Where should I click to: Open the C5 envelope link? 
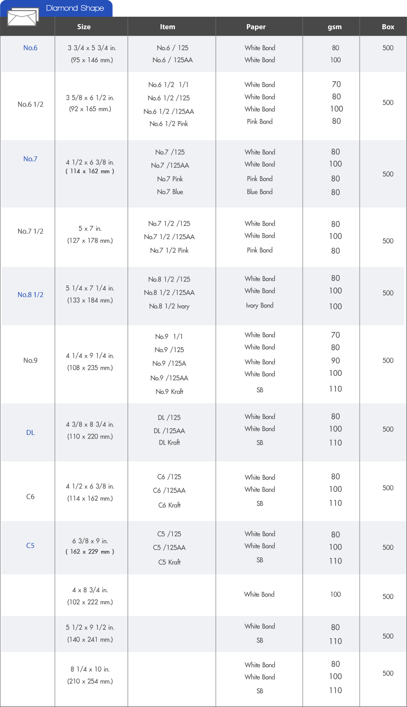30,545
